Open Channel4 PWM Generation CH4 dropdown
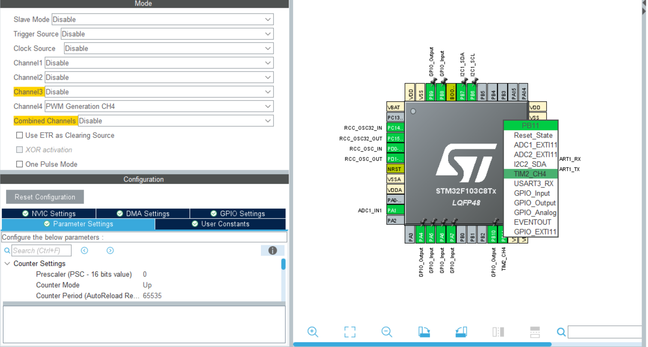 159,106
